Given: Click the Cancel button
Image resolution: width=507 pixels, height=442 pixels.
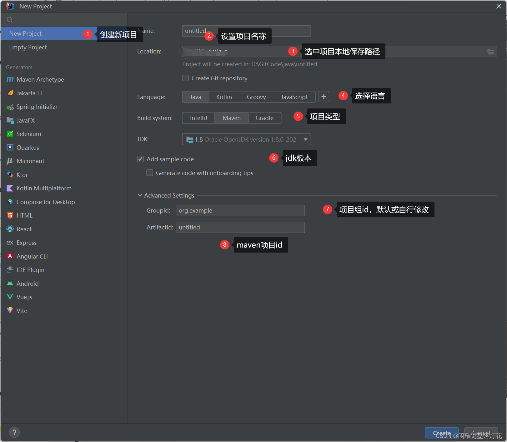Looking at the screenshot, I should [481, 433].
